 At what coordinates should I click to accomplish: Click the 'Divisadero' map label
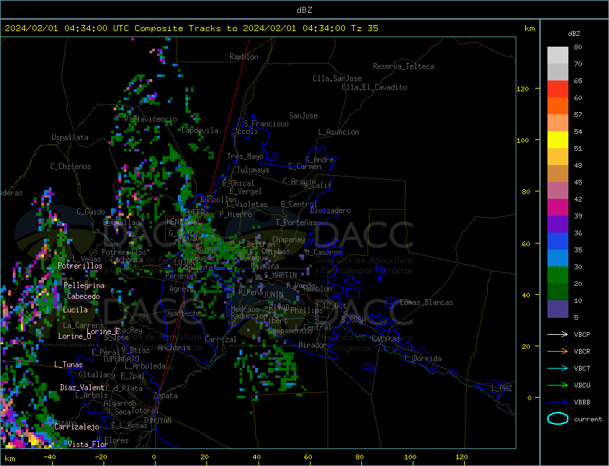330,210
